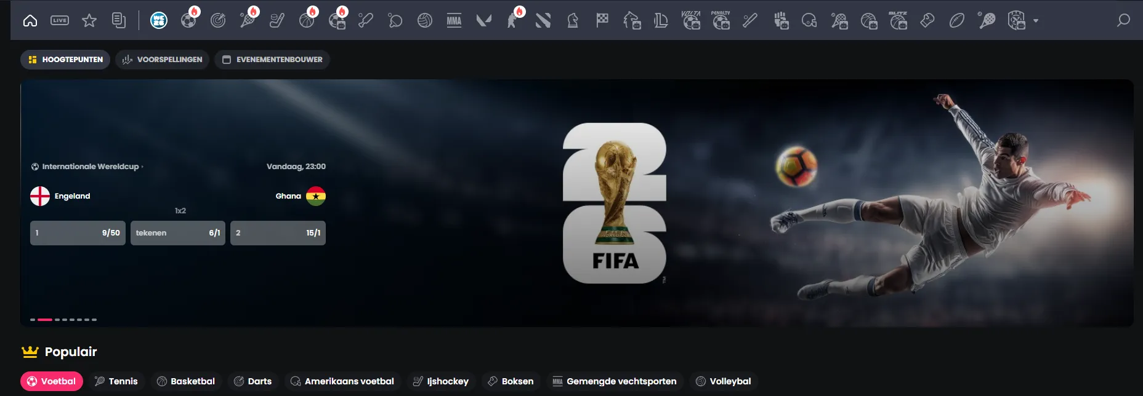1143x396 pixels.
Task: Select the WC 26 World Cup icon
Action: 159,20
